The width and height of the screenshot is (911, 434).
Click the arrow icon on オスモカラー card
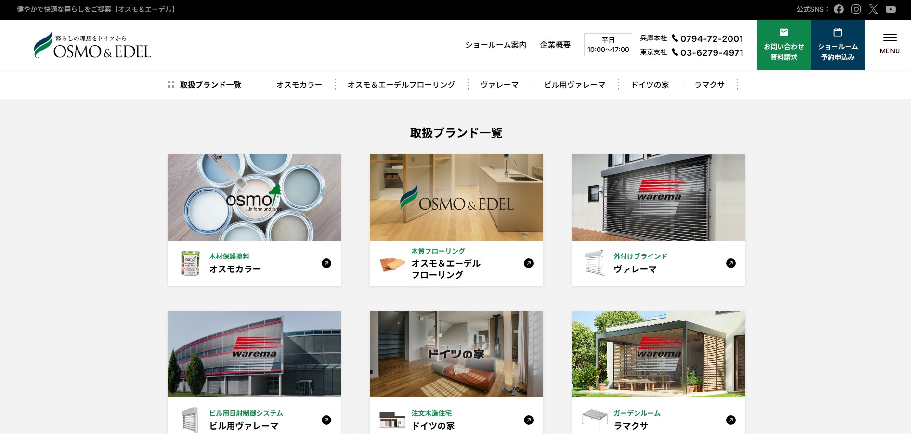coord(326,263)
